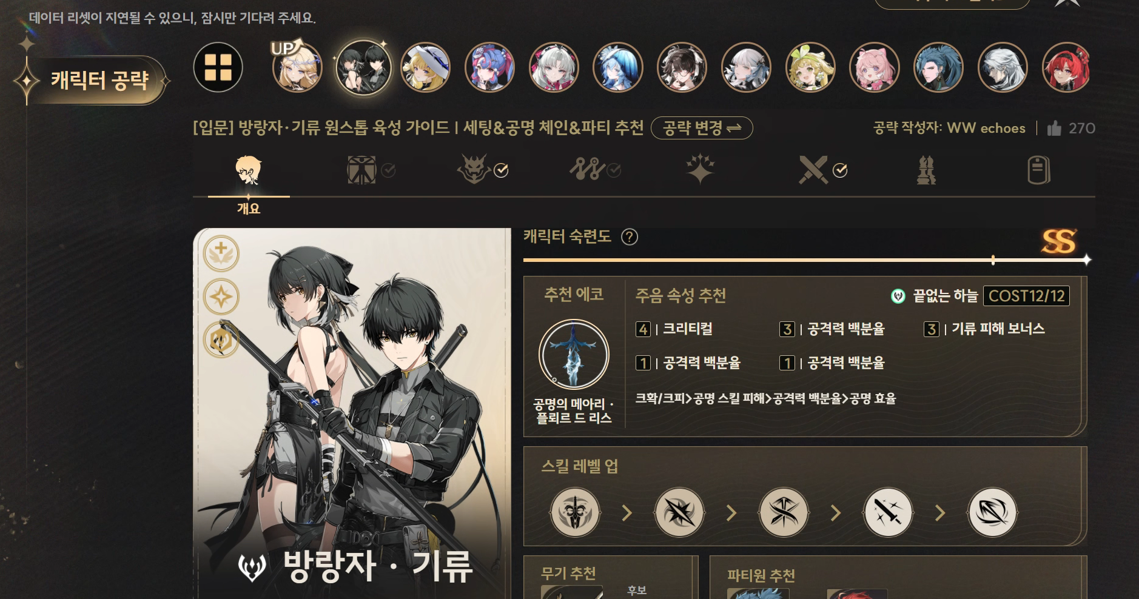Viewport: 1139px width, 599px height.
Task: Click the 캐릭터 숙련도 progress bar marker
Action: tap(993, 260)
